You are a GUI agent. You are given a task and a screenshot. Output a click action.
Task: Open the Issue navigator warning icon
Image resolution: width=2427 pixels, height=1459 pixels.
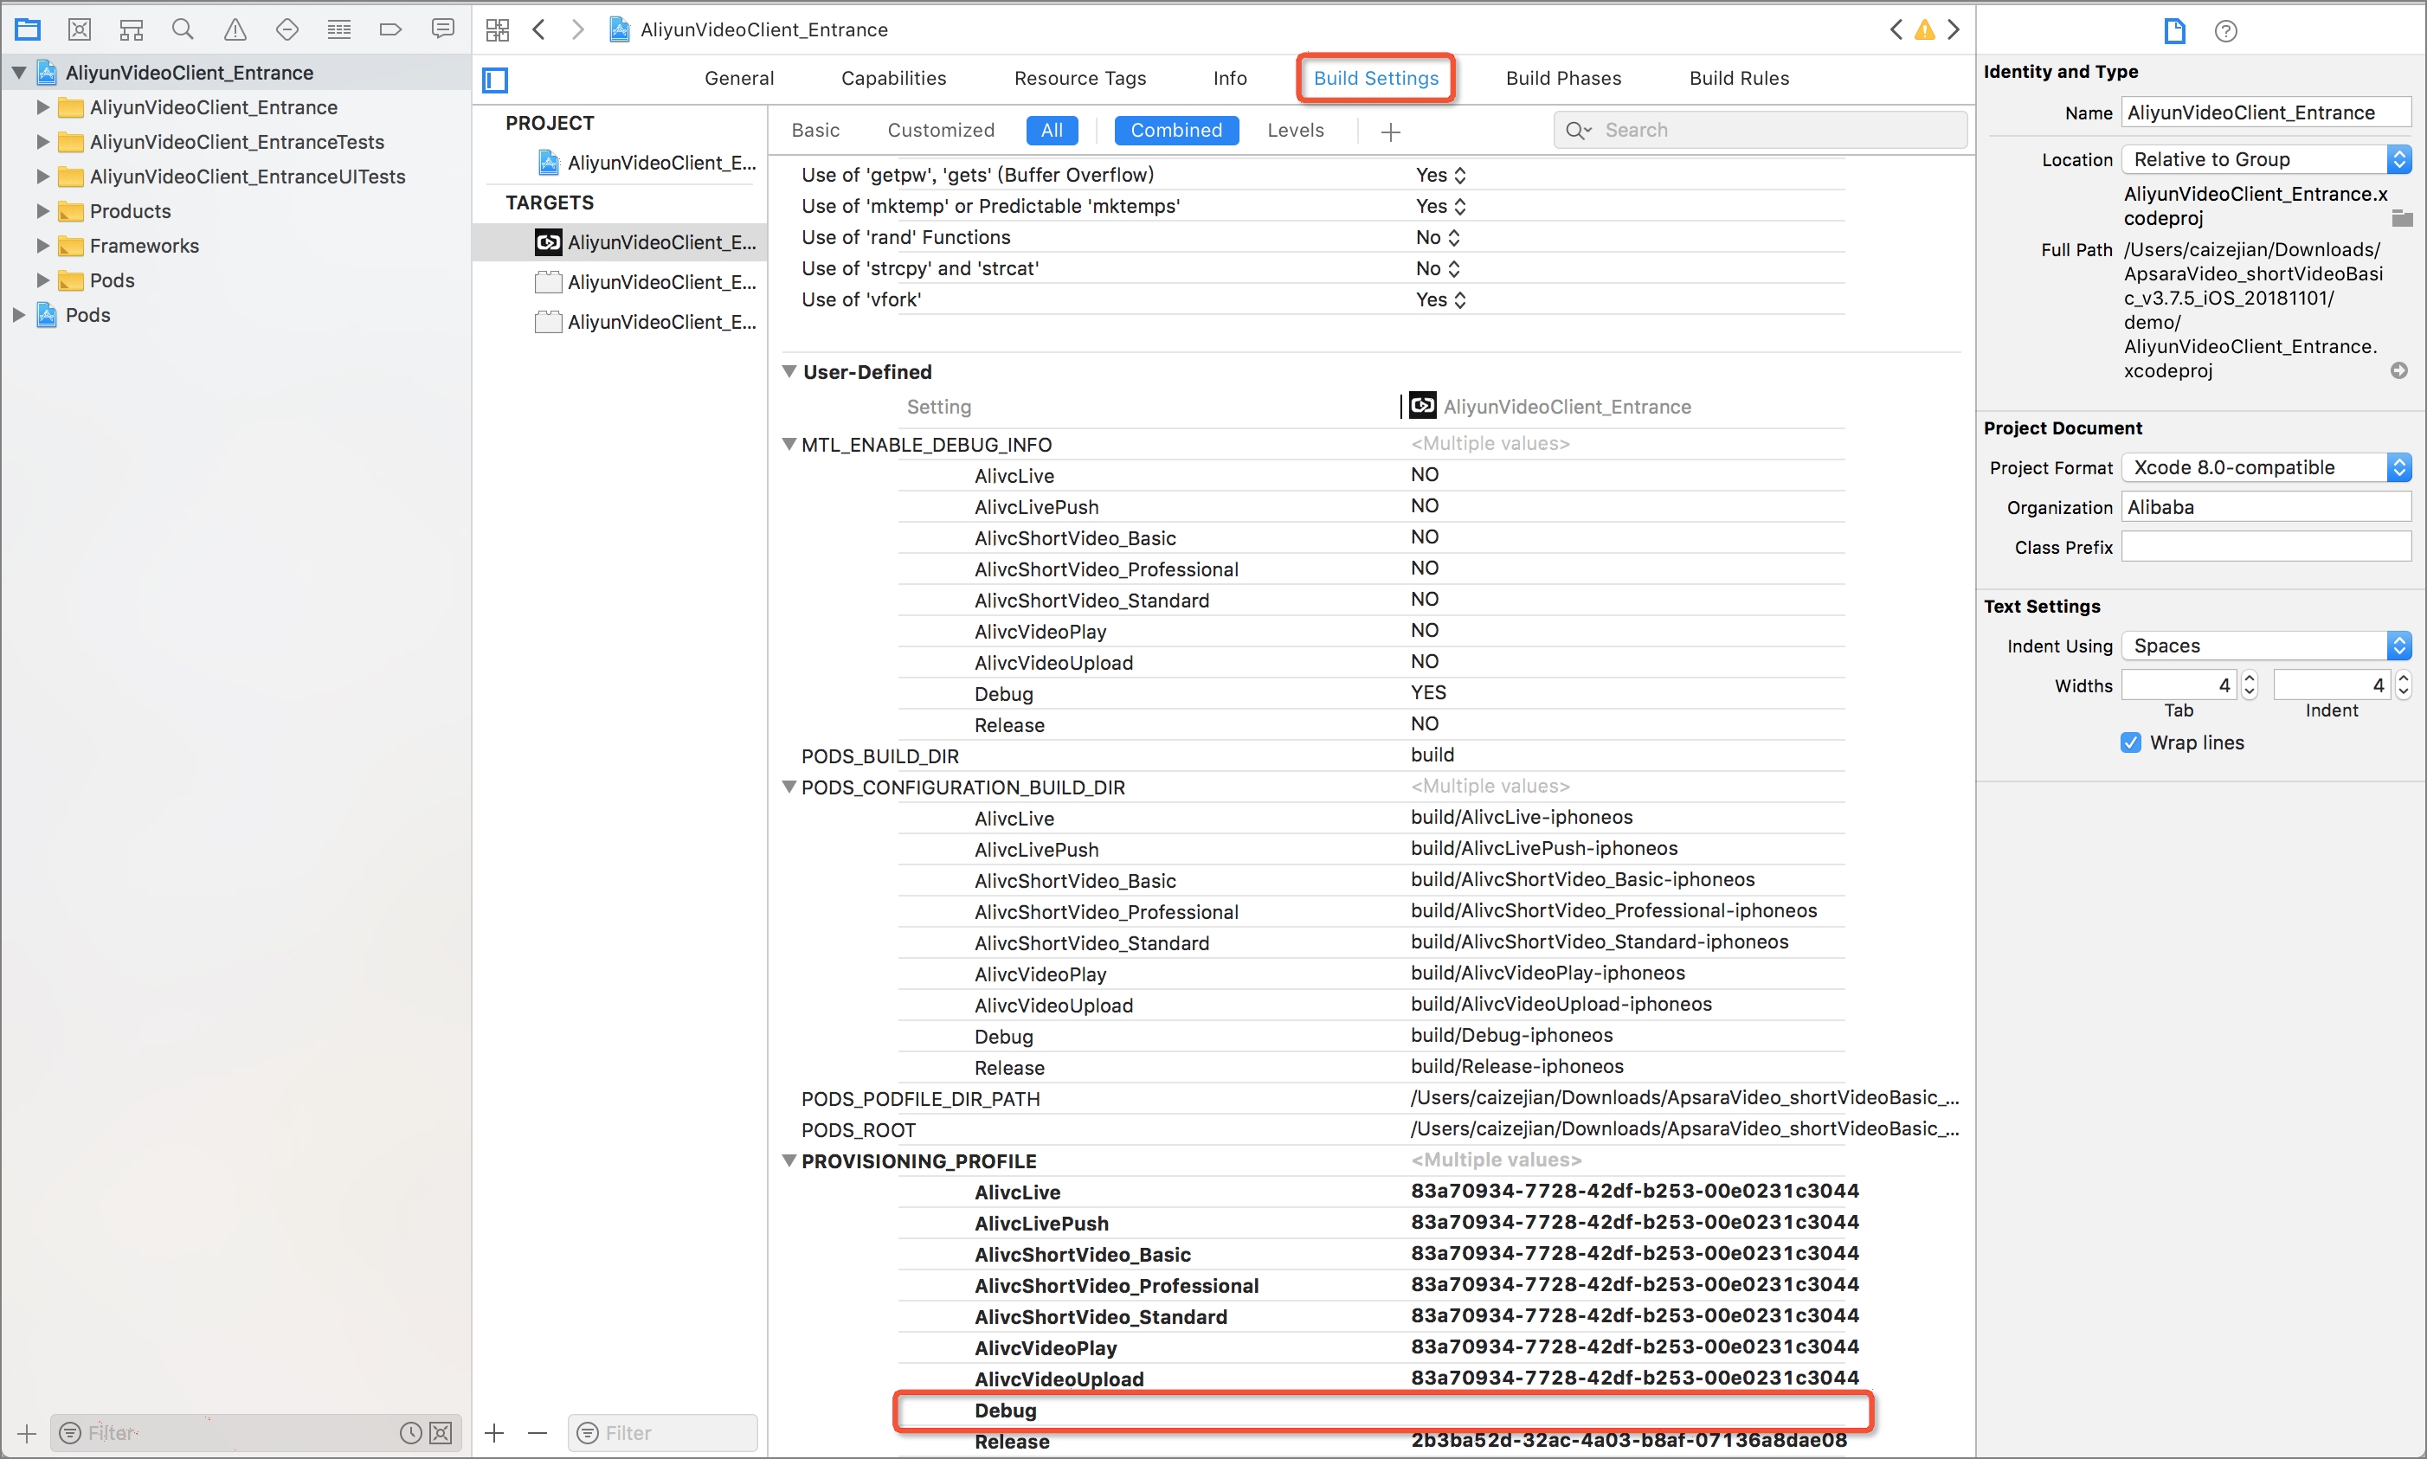tap(235, 29)
